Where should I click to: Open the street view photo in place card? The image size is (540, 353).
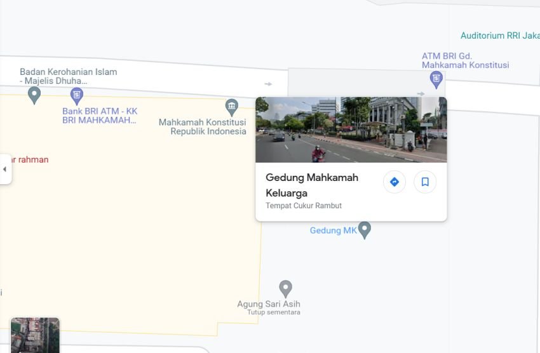[x=351, y=130]
